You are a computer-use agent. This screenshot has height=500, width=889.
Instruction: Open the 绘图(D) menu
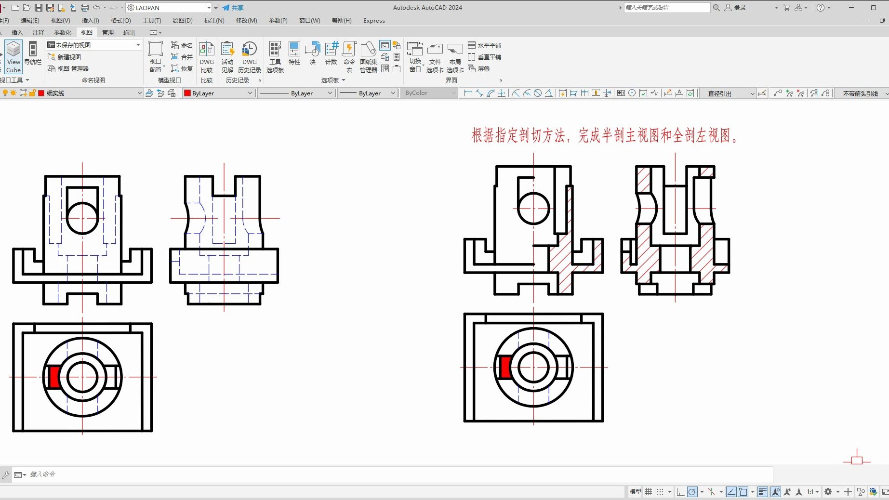point(183,21)
